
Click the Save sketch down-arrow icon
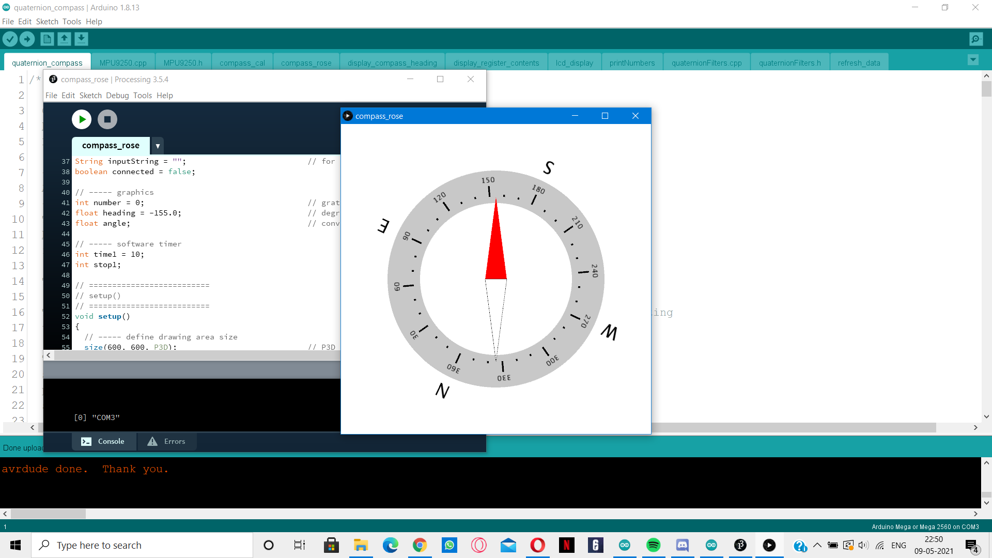coord(81,39)
